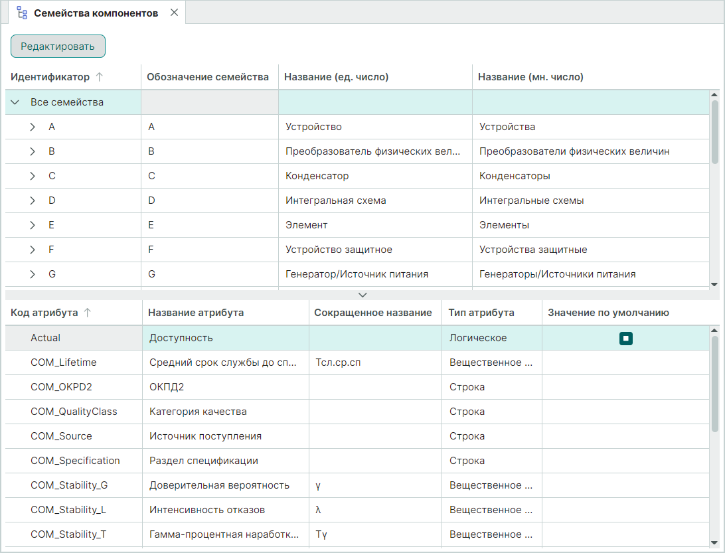Expand family A row

tap(33, 127)
